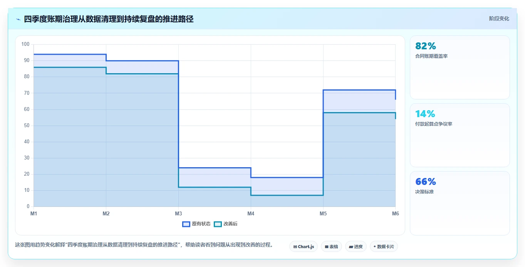Click the 合同账期覆盖率 label
The width and height of the screenshot is (525, 267).
click(431, 56)
